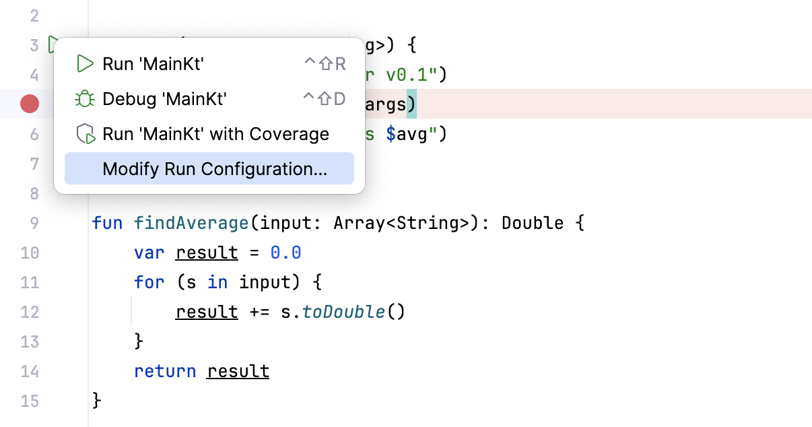Screen dimensions: 812x427
Task: Select the "Run 'MainKt'" menu label
Action: pos(153,64)
